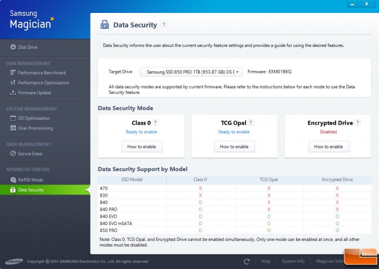Image resolution: width=379 pixels, height=269 pixels.
Task: Click the Performance Optimization arrow icon
Action: tap(13, 83)
